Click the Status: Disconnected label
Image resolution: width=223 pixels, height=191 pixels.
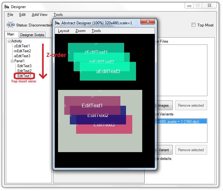click(34, 25)
